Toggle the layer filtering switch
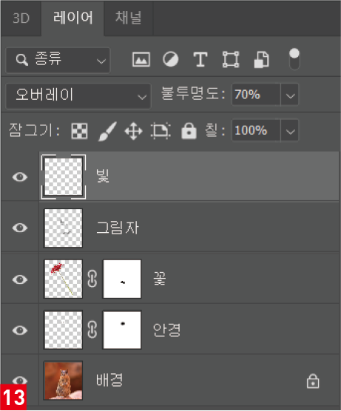 (294, 59)
